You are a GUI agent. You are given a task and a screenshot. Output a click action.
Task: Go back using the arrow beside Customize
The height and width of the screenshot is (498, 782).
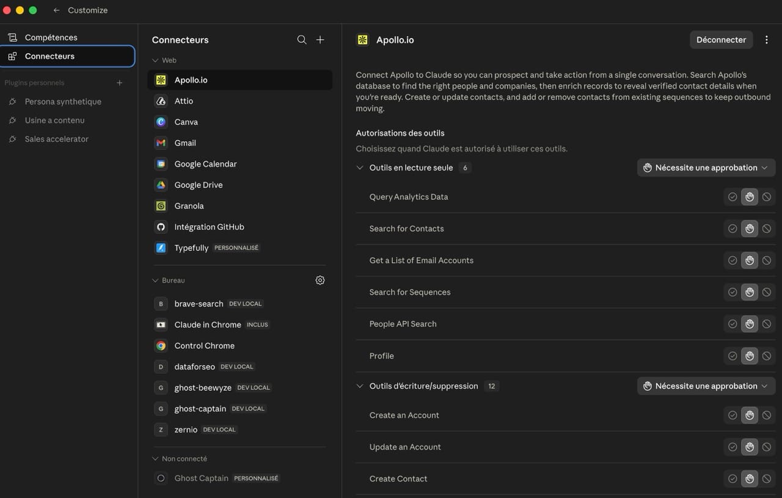coord(56,10)
